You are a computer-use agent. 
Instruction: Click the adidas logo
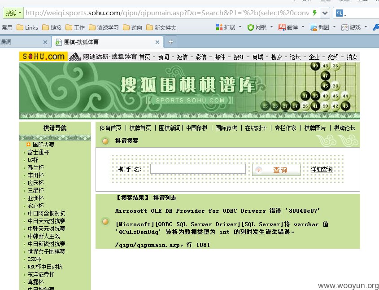75,57
